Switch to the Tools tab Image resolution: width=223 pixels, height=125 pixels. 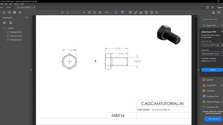(x=8, y=7)
